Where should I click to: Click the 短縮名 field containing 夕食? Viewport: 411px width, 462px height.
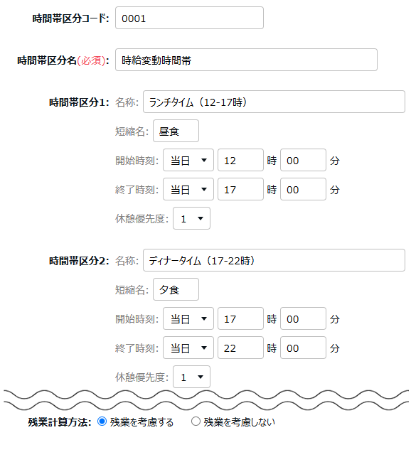coord(176,289)
